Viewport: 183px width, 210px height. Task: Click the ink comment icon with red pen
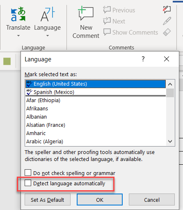coord(167,9)
